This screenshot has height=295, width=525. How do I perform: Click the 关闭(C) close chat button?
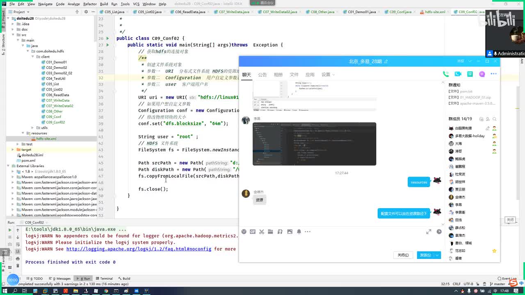pyautogui.click(x=403, y=255)
